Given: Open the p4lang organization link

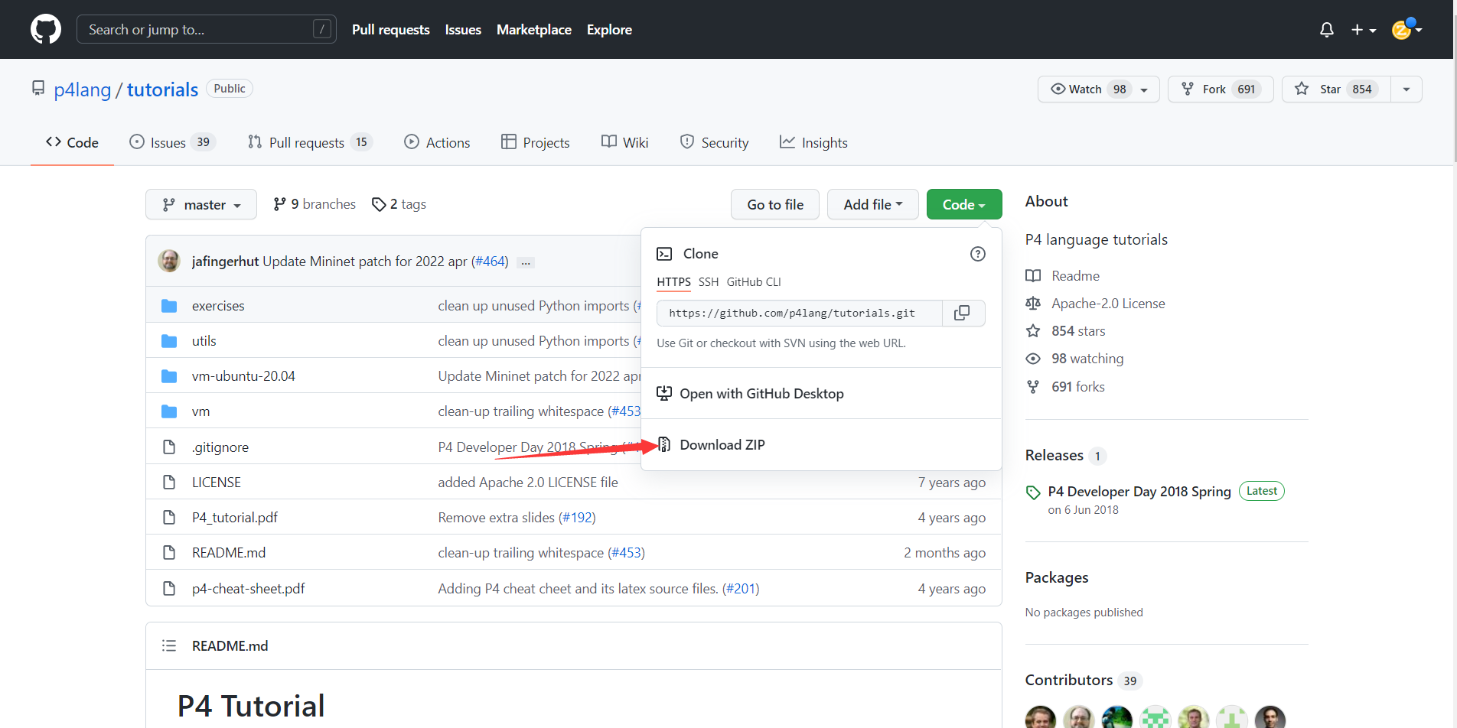Looking at the screenshot, I should [x=83, y=89].
